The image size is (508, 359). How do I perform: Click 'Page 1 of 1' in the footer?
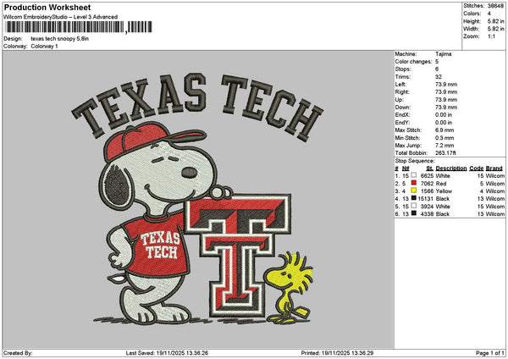click(490, 353)
